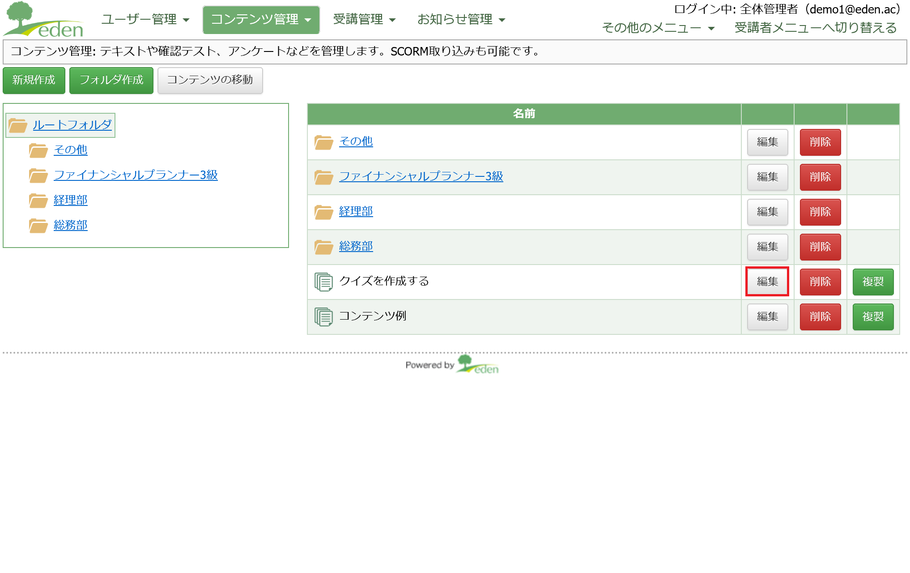Image resolution: width=910 pixels, height=573 pixels.
Task: Click the 経理部 folder icon in left tree
Action: point(38,201)
